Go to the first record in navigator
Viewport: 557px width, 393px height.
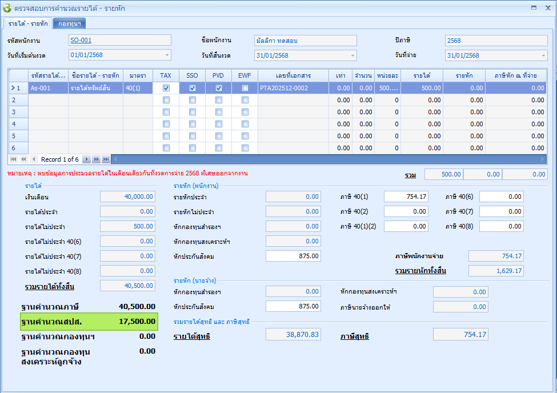point(14,159)
